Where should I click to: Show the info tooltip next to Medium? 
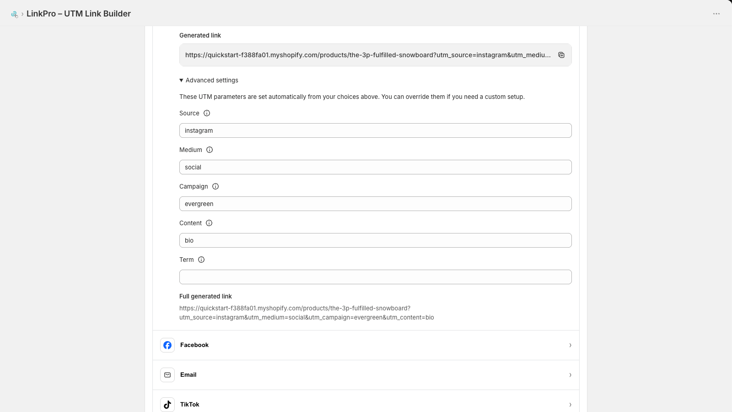coord(210,150)
